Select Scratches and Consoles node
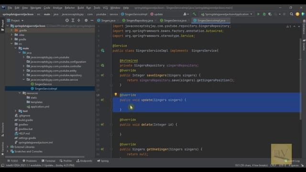 [28, 151]
